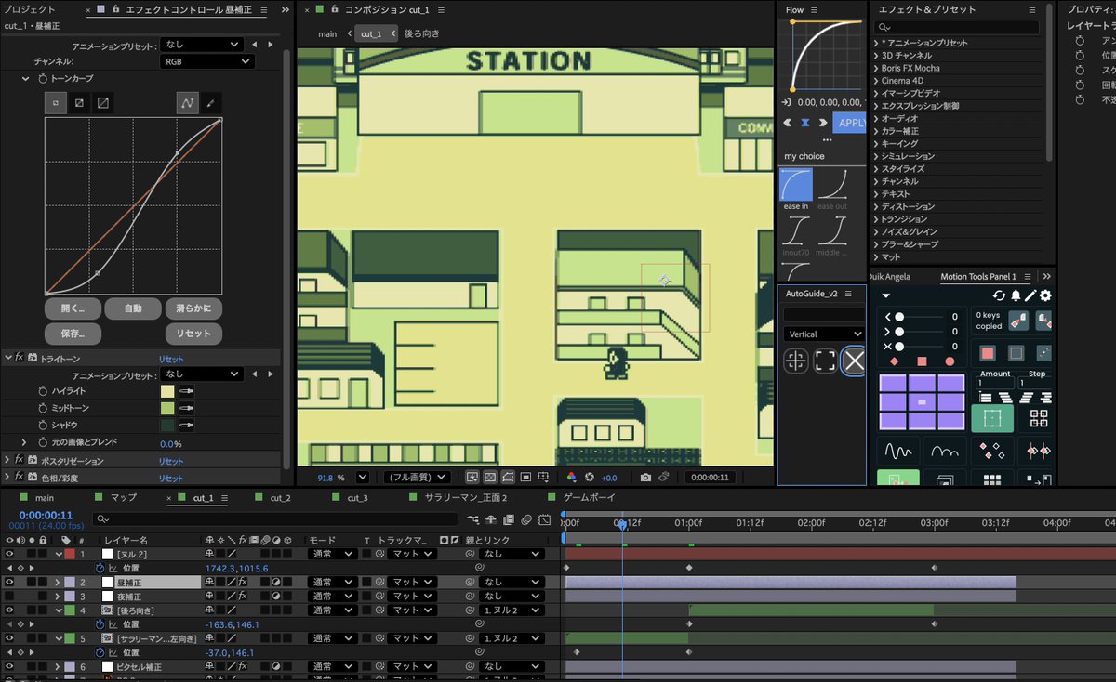Click the curve リセット button
The height and width of the screenshot is (682, 1116).
(193, 333)
